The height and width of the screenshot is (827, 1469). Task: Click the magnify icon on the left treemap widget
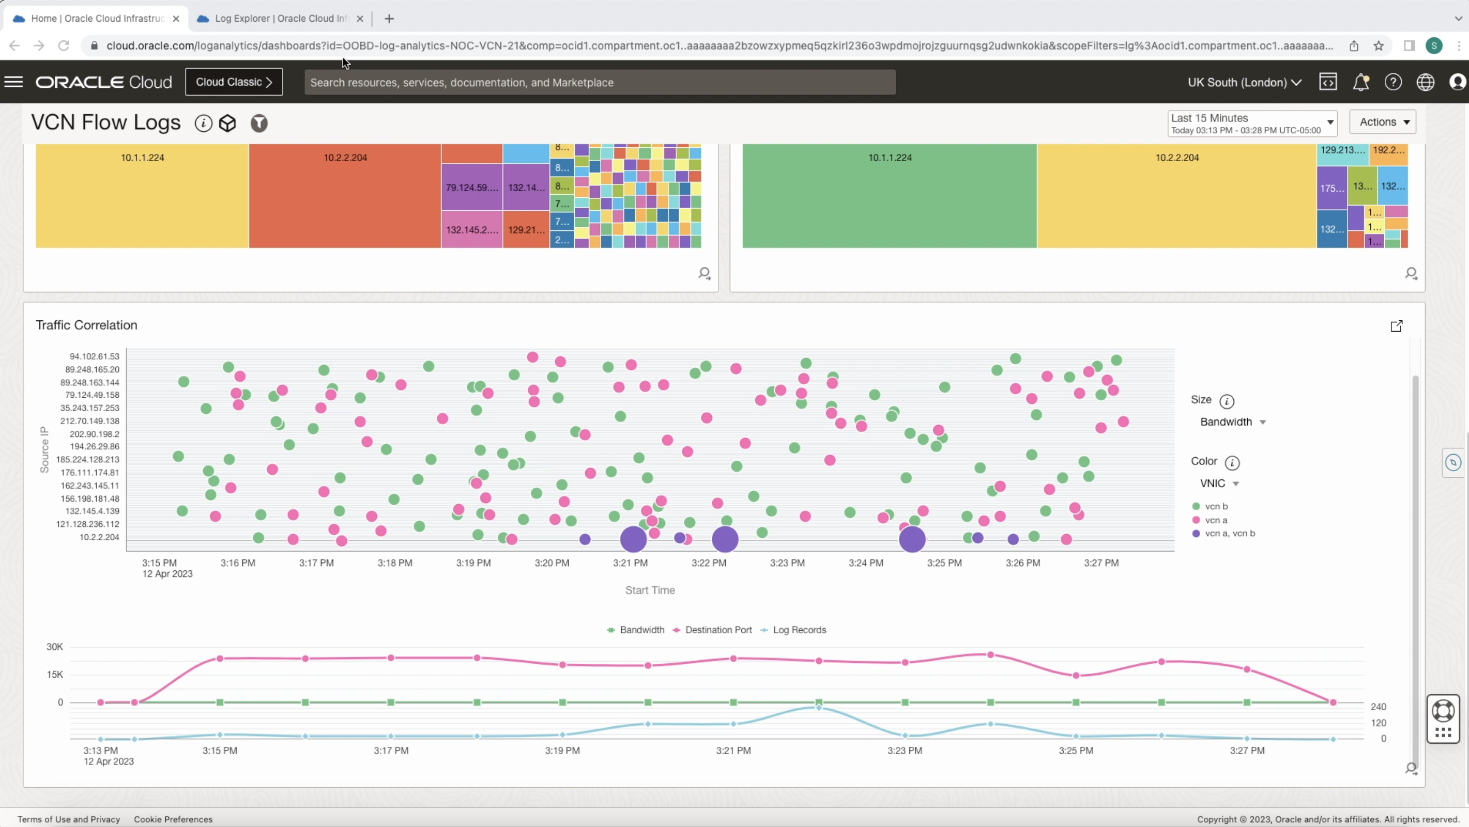click(x=705, y=274)
